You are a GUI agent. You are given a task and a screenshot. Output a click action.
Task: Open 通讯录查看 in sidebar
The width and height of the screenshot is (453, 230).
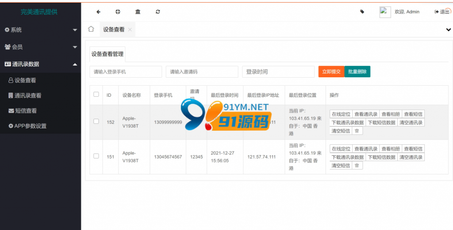coord(40,95)
